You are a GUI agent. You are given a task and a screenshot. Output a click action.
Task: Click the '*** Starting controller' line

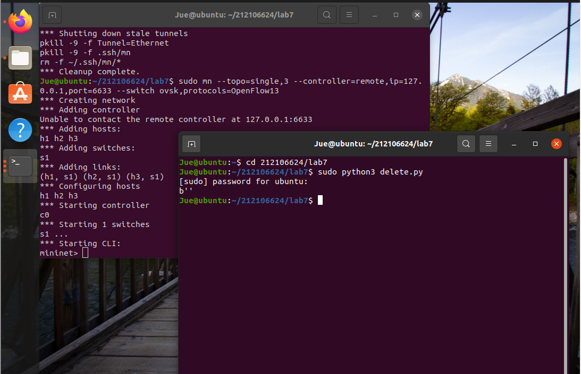coord(95,205)
